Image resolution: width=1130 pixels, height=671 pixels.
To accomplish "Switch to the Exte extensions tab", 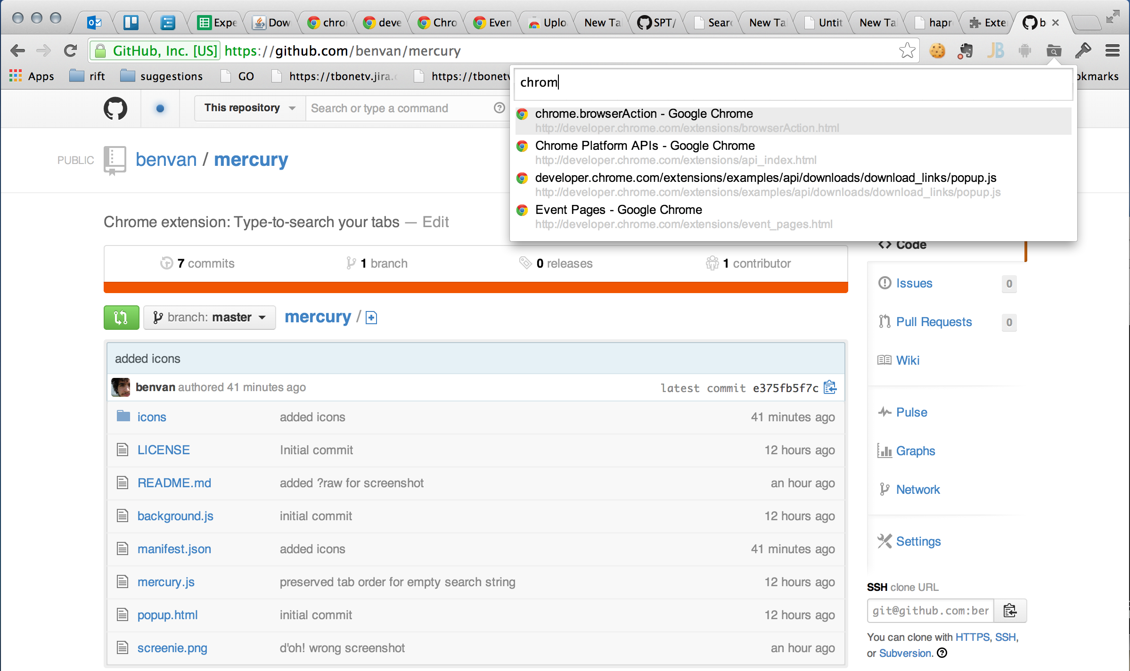I will pyautogui.click(x=987, y=23).
